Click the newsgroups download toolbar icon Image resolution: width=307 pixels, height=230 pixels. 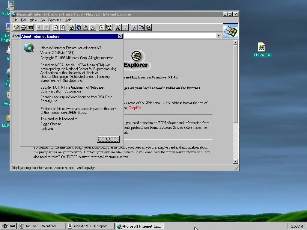pyautogui.click(x=86, y=28)
